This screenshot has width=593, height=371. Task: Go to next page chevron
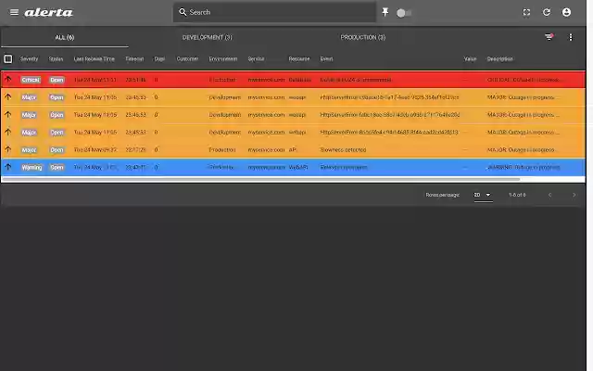(x=574, y=195)
